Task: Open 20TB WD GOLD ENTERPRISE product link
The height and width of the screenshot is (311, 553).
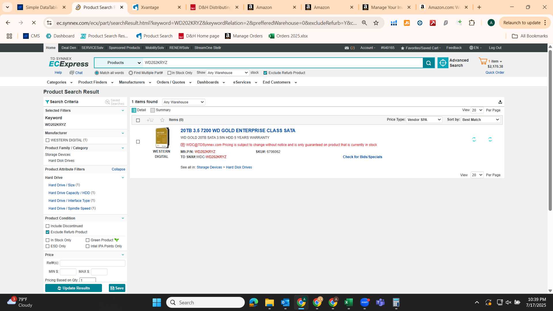Action: 238,131
